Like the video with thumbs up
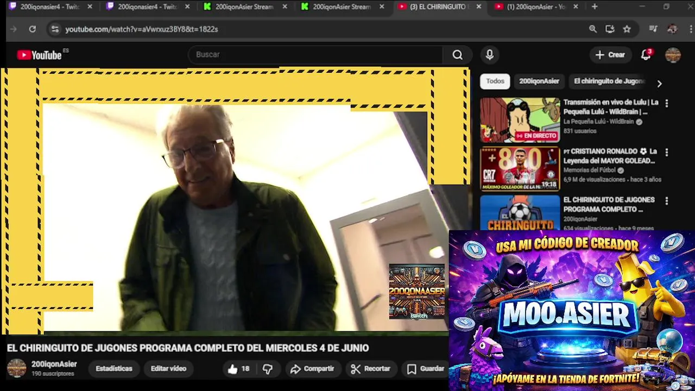Image resolution: width=695 pixels, height=391 pixels. (239, 369)
